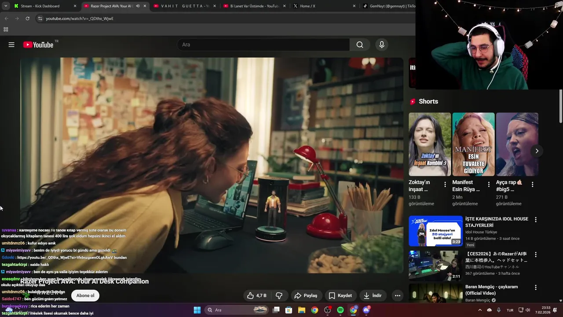Visit the Idol House Türkiye channel name
The width and height of the screenshot is (563, 317).
pos(481,232)
